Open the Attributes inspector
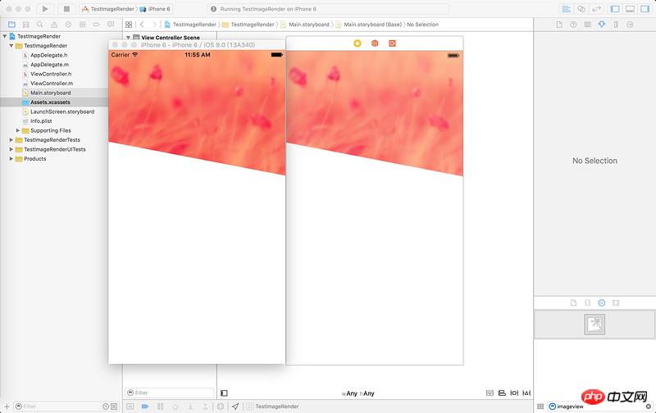 602,25
